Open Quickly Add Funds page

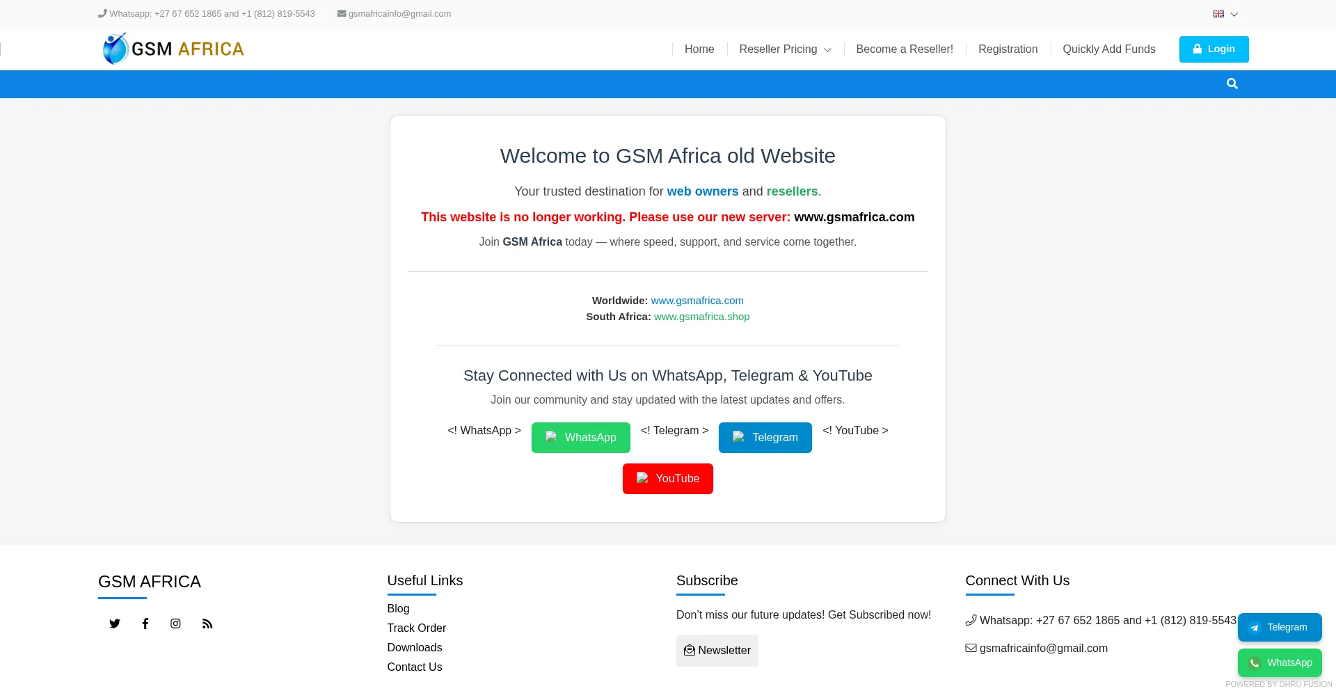[1108, 49]
